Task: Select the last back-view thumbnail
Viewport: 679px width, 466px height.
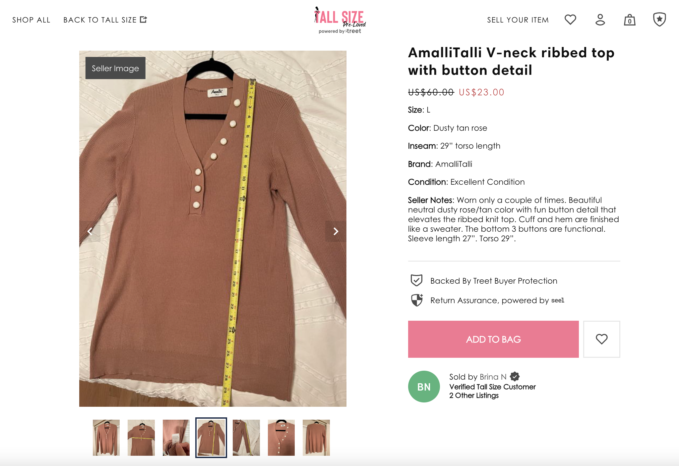Action: click(x=316, y=438)
